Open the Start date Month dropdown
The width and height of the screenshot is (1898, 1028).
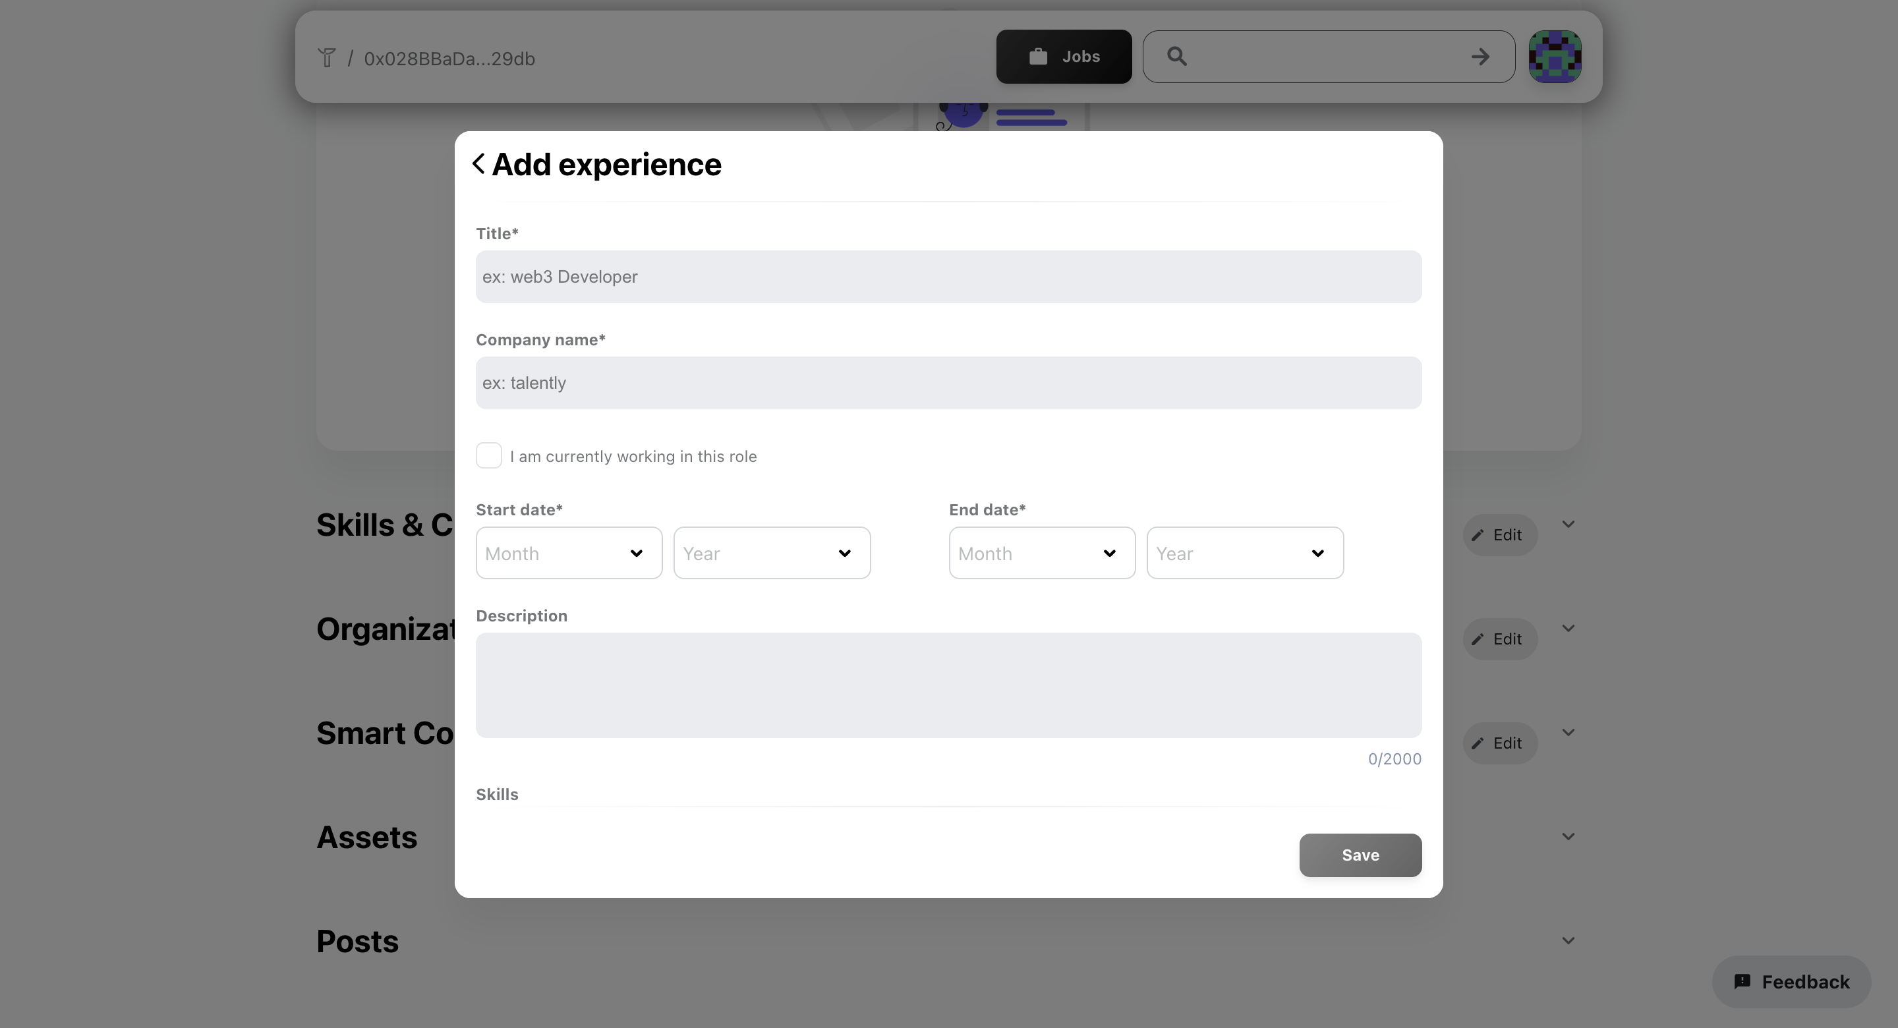click(x=569, y=553)
